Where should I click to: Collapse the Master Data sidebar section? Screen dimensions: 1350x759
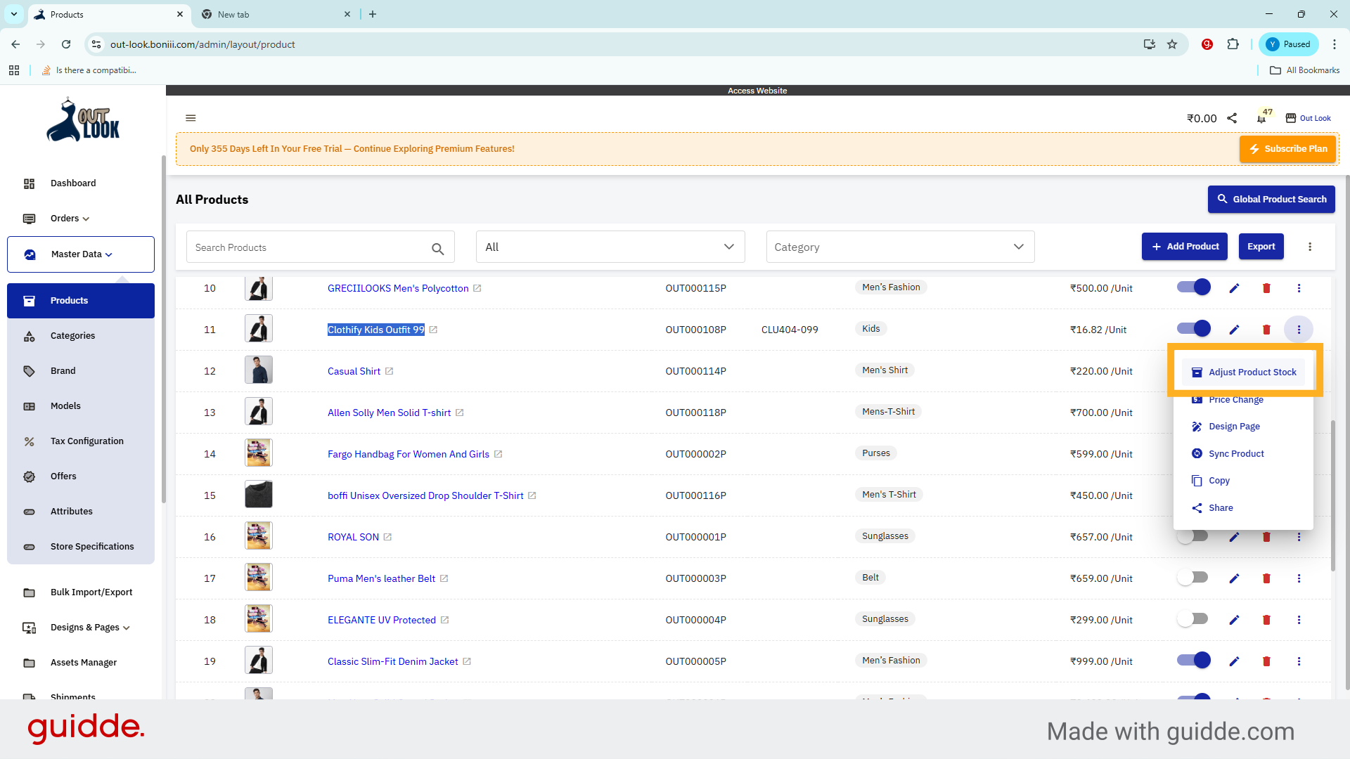pos(81,254)
